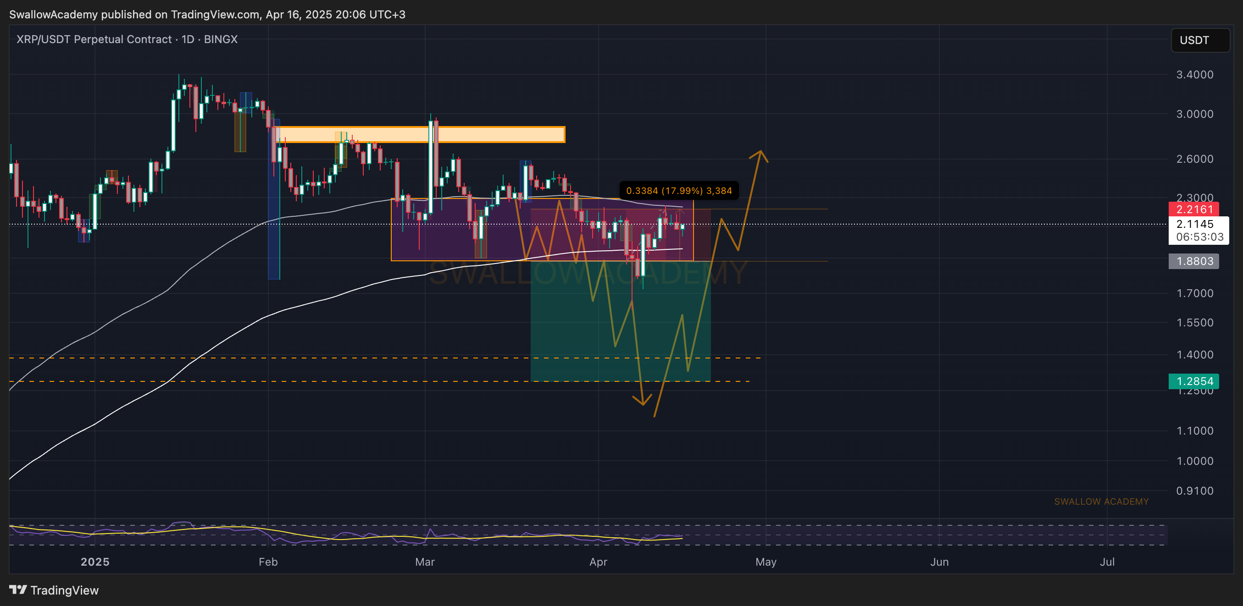
Task: Click the TradingView wordmark at bottom
Action: [x=65, y=590]
